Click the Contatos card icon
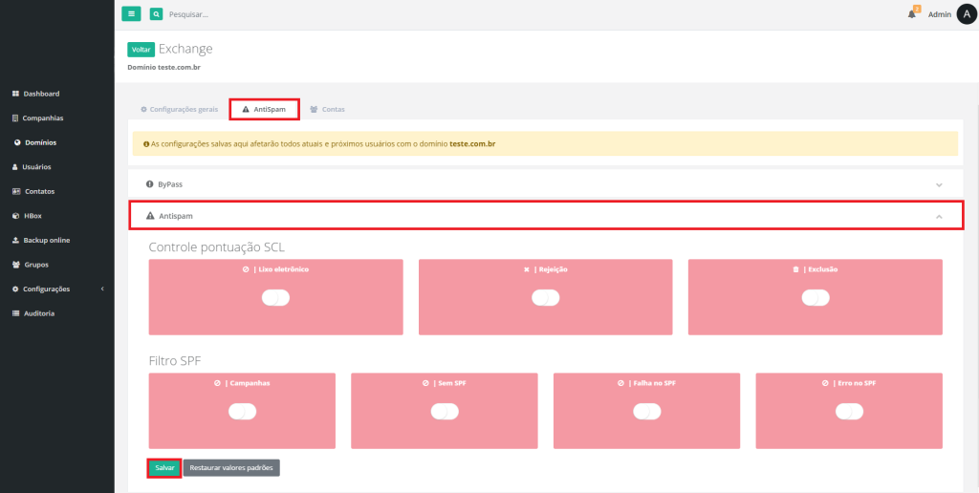979x493 pixels. coord(17,192)
